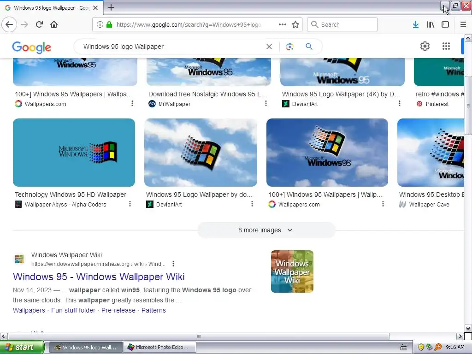Go to Google home via logo
This screenshot has width=472, height=354.
click(x=32, y=47)
